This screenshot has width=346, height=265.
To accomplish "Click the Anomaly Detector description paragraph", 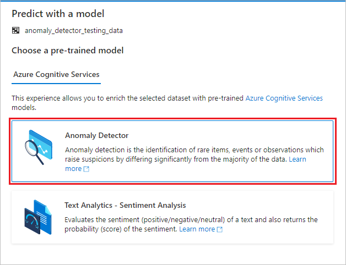I will coord(194,154).
